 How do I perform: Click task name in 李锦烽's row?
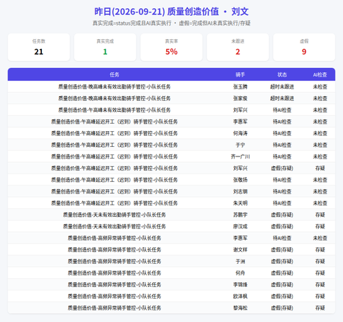[115, 285]
